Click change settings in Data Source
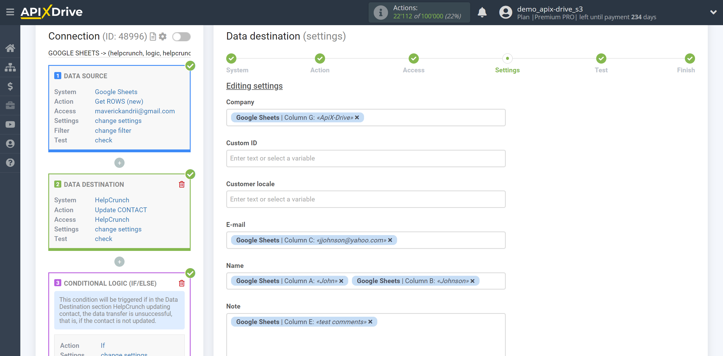Image resolution: width=723 pixels, height=356 pixels. [118, 121]
